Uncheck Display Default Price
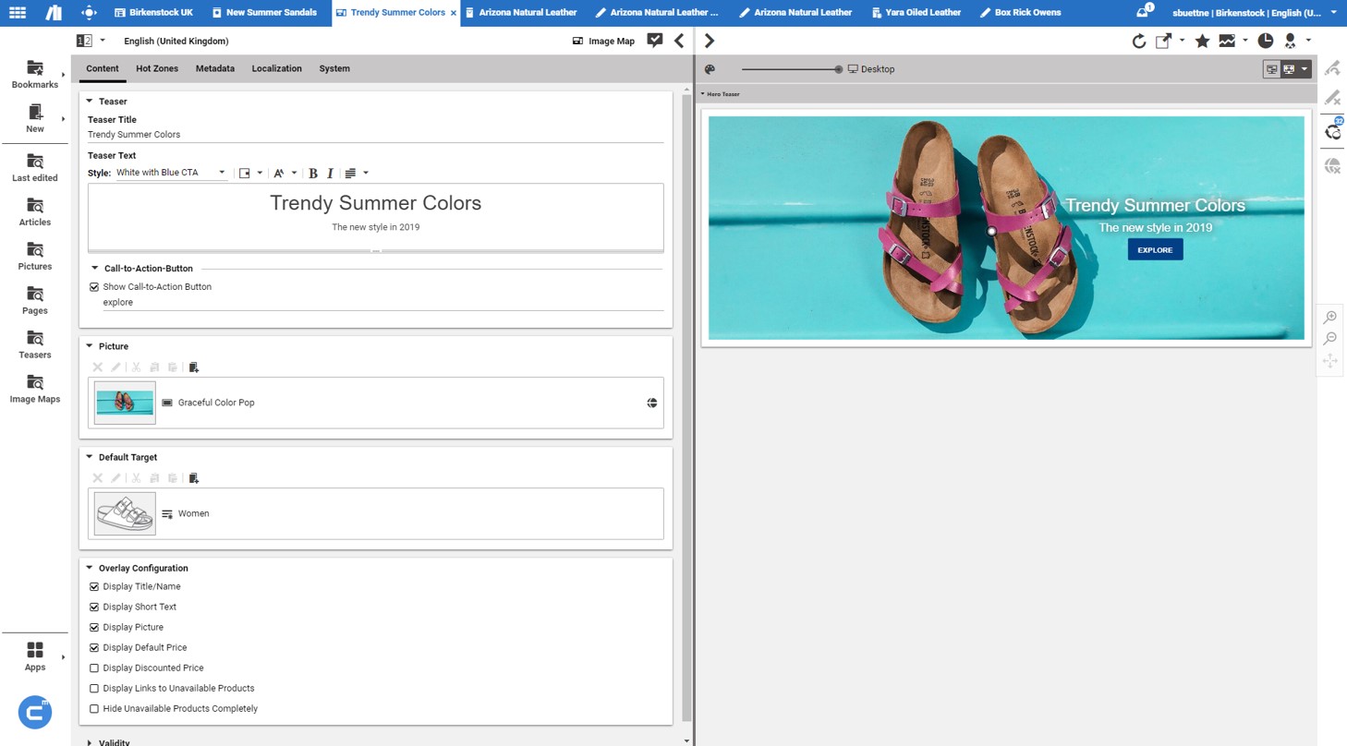This screenshot has width=1347, height=746. point(94,647)
